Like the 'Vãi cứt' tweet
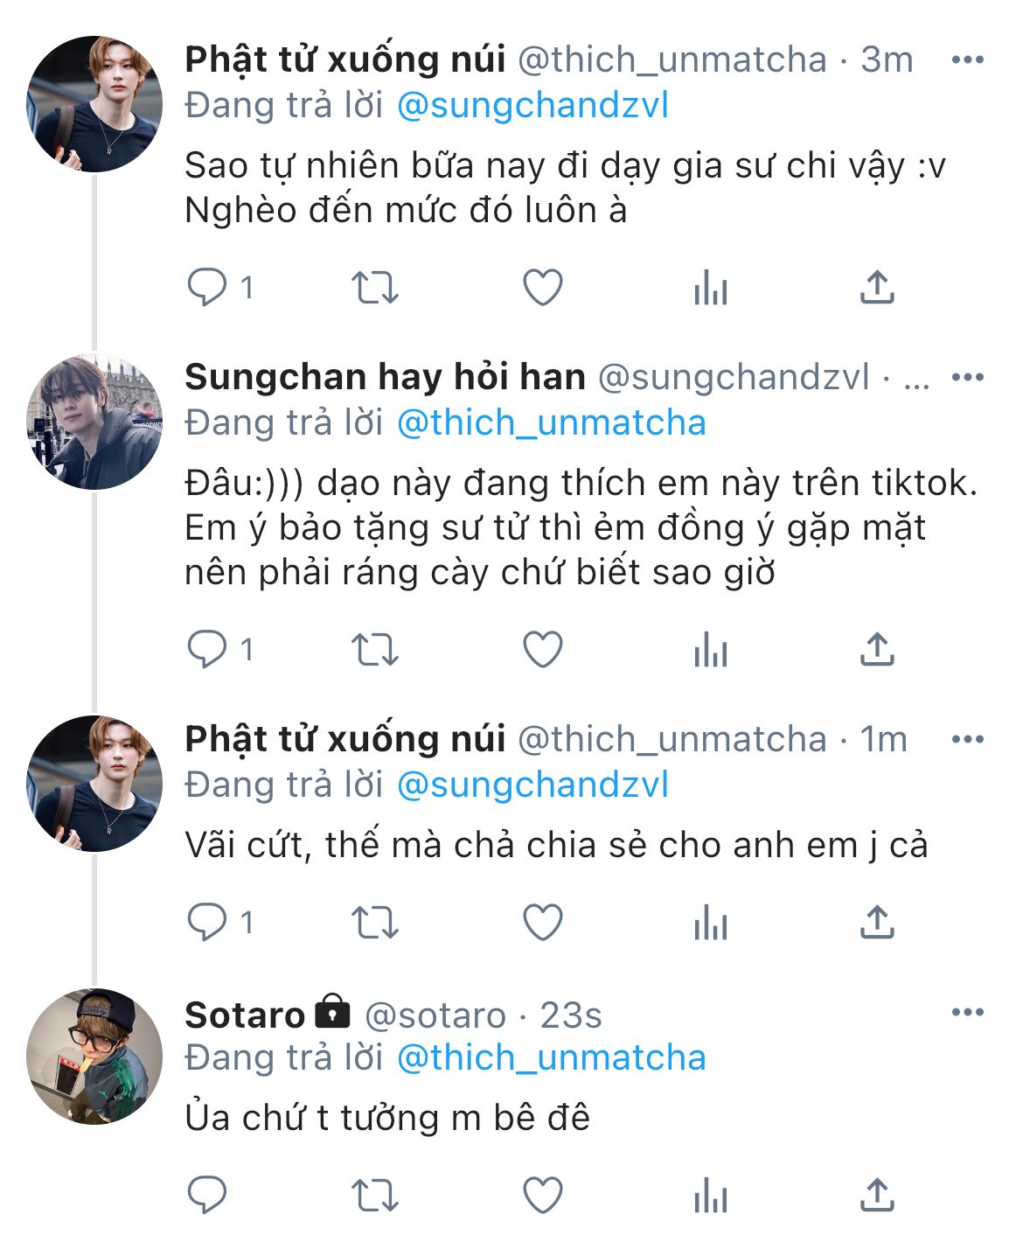 pyautogui.click(x=542, y=923)
